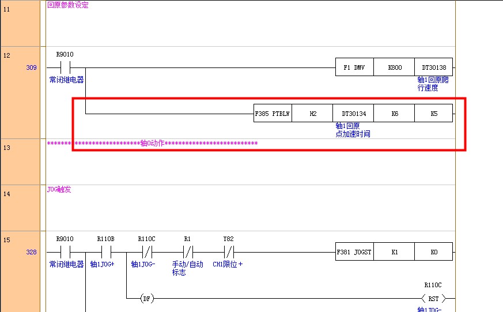Select the F381 JOGST instruction box
The image size is (503, 312).
pyautogui.click(x=354, y=252)
